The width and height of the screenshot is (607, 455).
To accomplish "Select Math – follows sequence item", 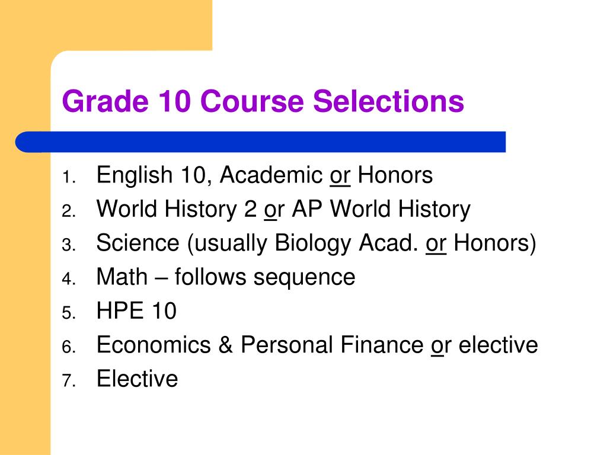I will [226, 277].
